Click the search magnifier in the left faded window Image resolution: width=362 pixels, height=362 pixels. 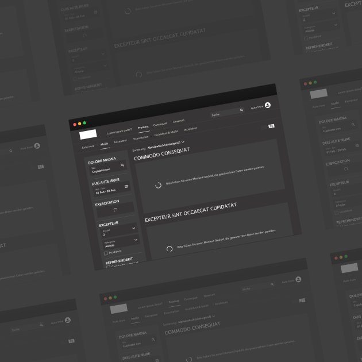coord(10,151)
